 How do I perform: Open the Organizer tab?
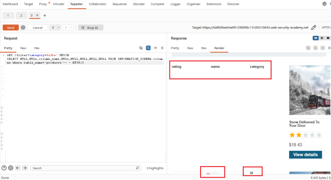point(193,4)
